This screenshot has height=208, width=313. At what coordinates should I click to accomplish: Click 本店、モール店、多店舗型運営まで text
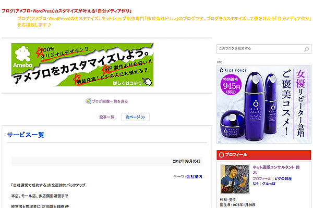(x=40, y=196)
